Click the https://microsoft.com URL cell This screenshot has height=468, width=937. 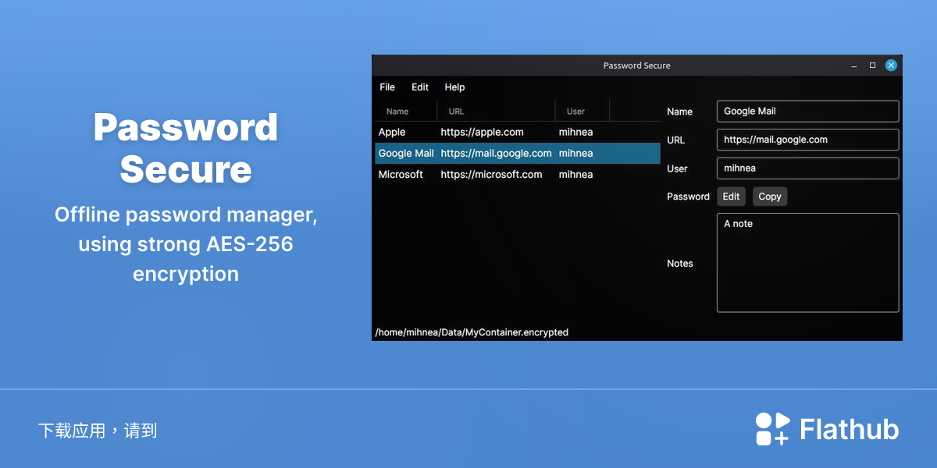click(491, 175)
